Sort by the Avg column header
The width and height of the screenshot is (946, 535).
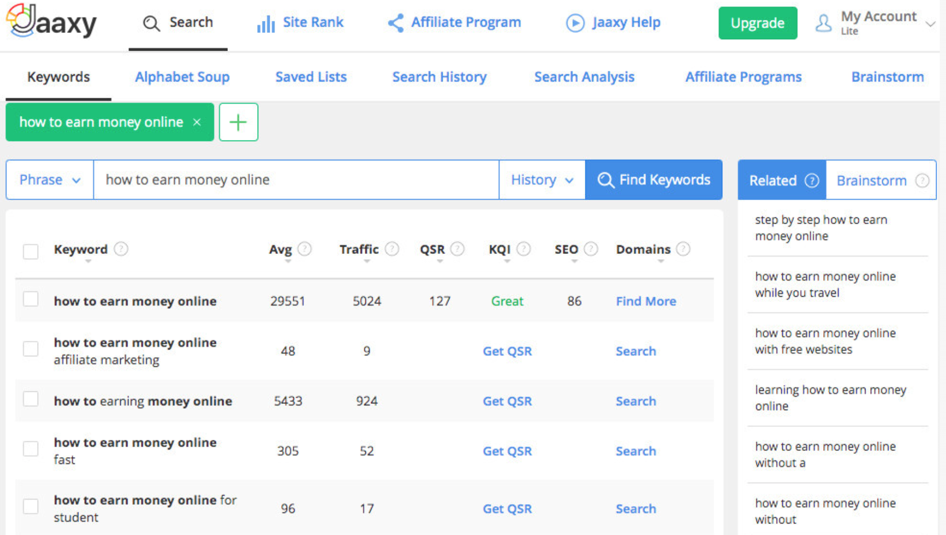(x=280, y=250)
